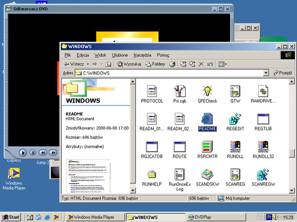The height and width of the screenshot is (222, 297).
Task: Click the Undo toolbar icon
Action: (210, 64)
